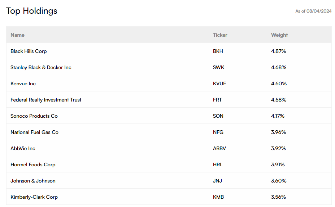The height and width of the screenshot is (207, 335).
Task: Click the KMB ticker cell
Action: click(x=218, y=197)
